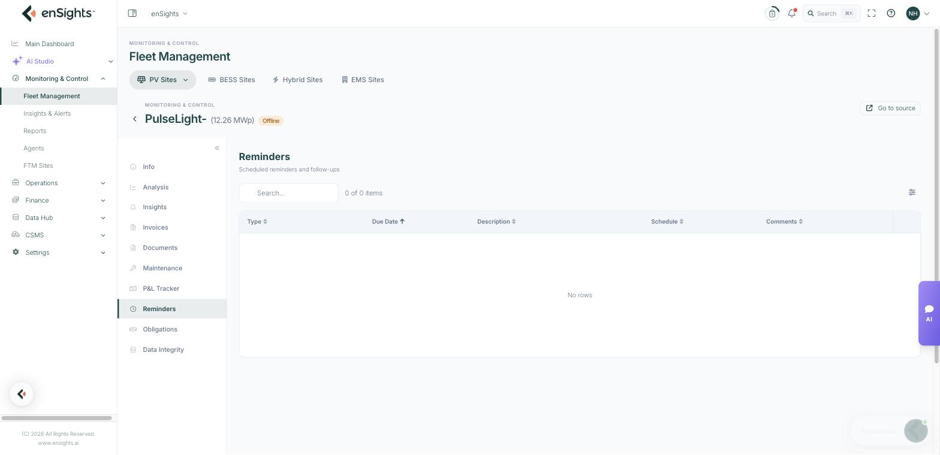
Task: Enter fullscreen mode icon
Action: click(x=872, y=13)
